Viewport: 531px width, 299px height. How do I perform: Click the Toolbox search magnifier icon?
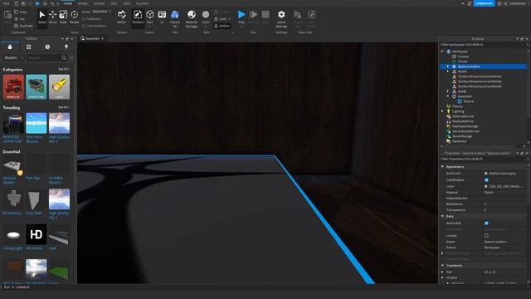coord(64,58)
